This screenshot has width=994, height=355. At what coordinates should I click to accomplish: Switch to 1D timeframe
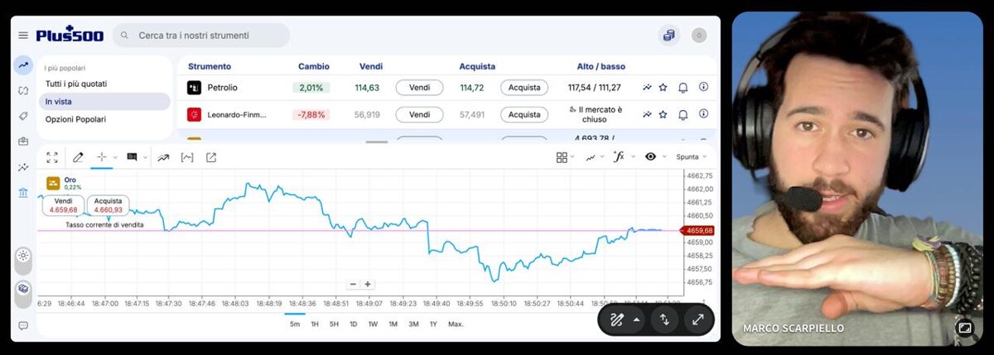(x=354, y=324)
